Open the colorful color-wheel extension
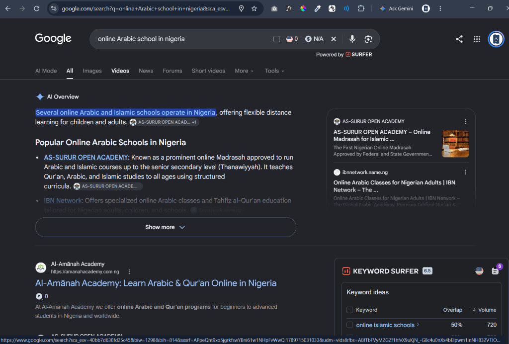 [x=303, y=9]
